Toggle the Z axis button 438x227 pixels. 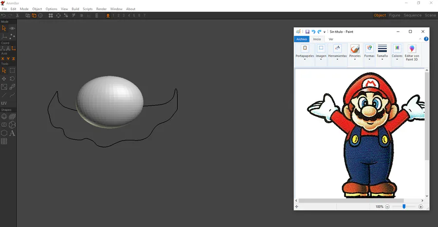click(14, 59)
